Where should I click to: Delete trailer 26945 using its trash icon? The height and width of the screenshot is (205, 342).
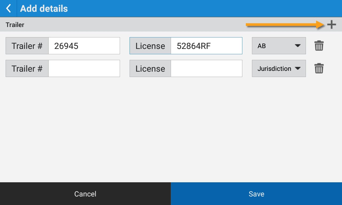[x=319, y=46]
